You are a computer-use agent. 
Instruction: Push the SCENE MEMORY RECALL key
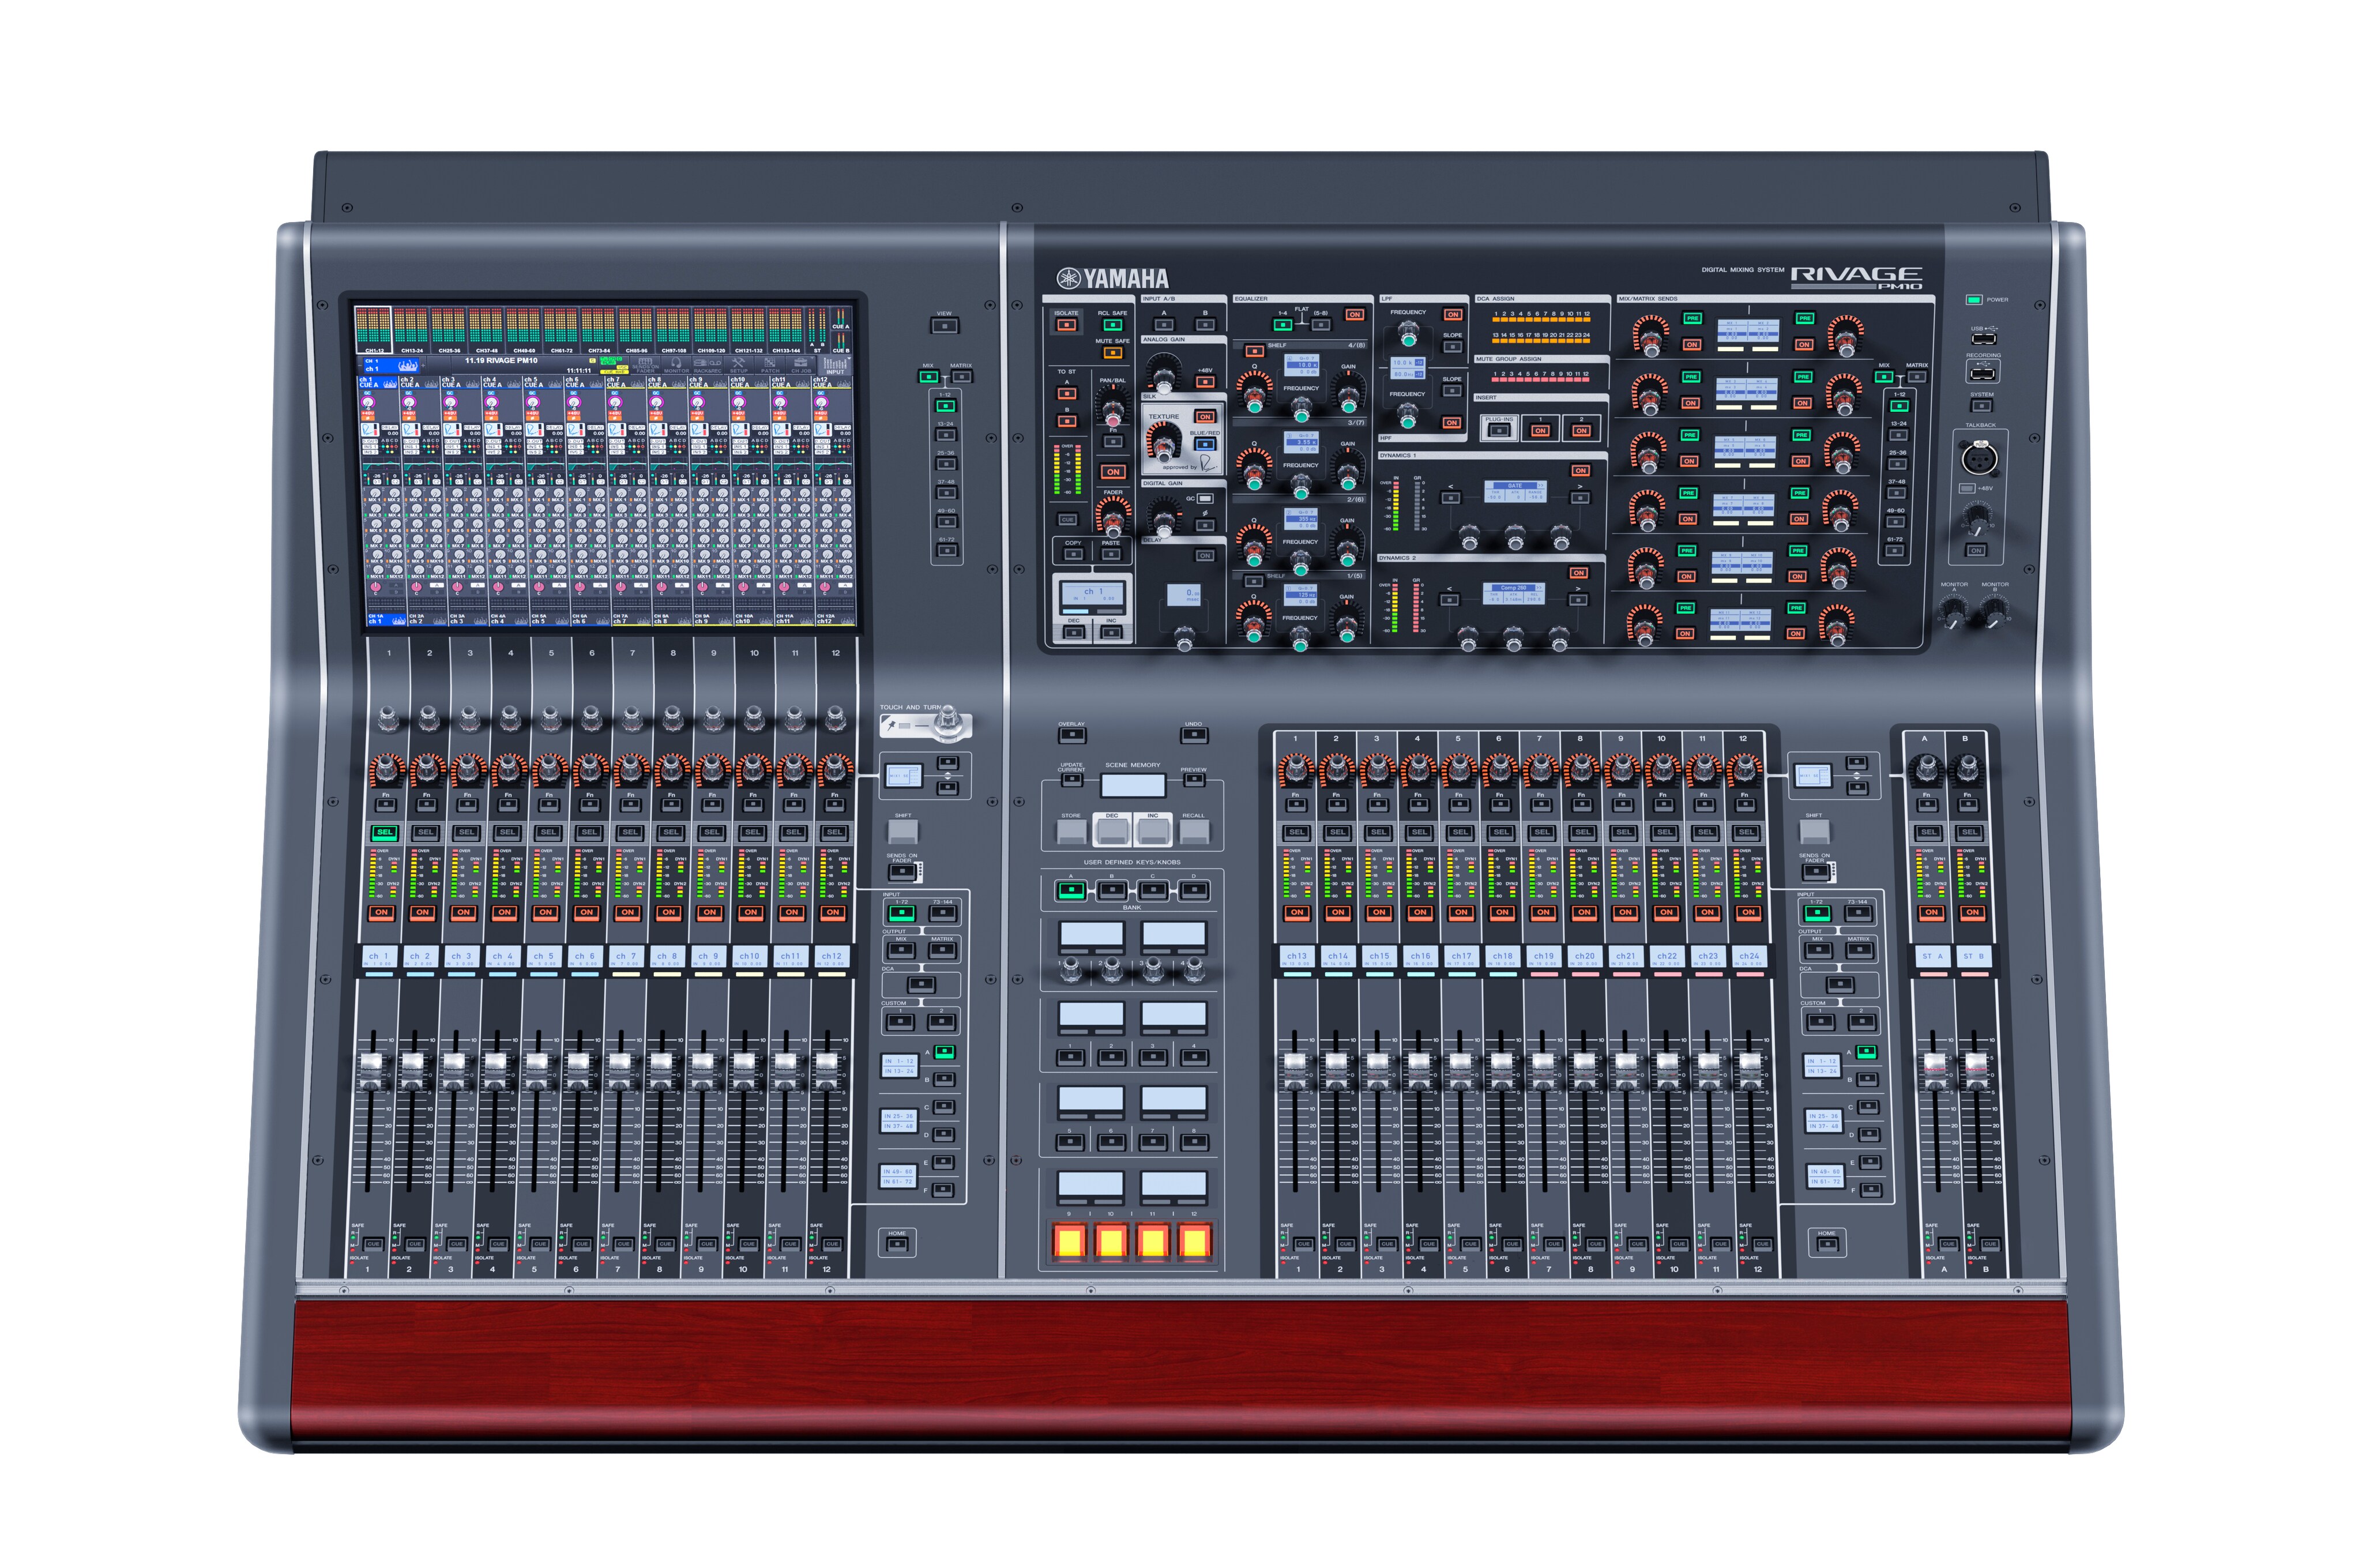(1194, 832)
